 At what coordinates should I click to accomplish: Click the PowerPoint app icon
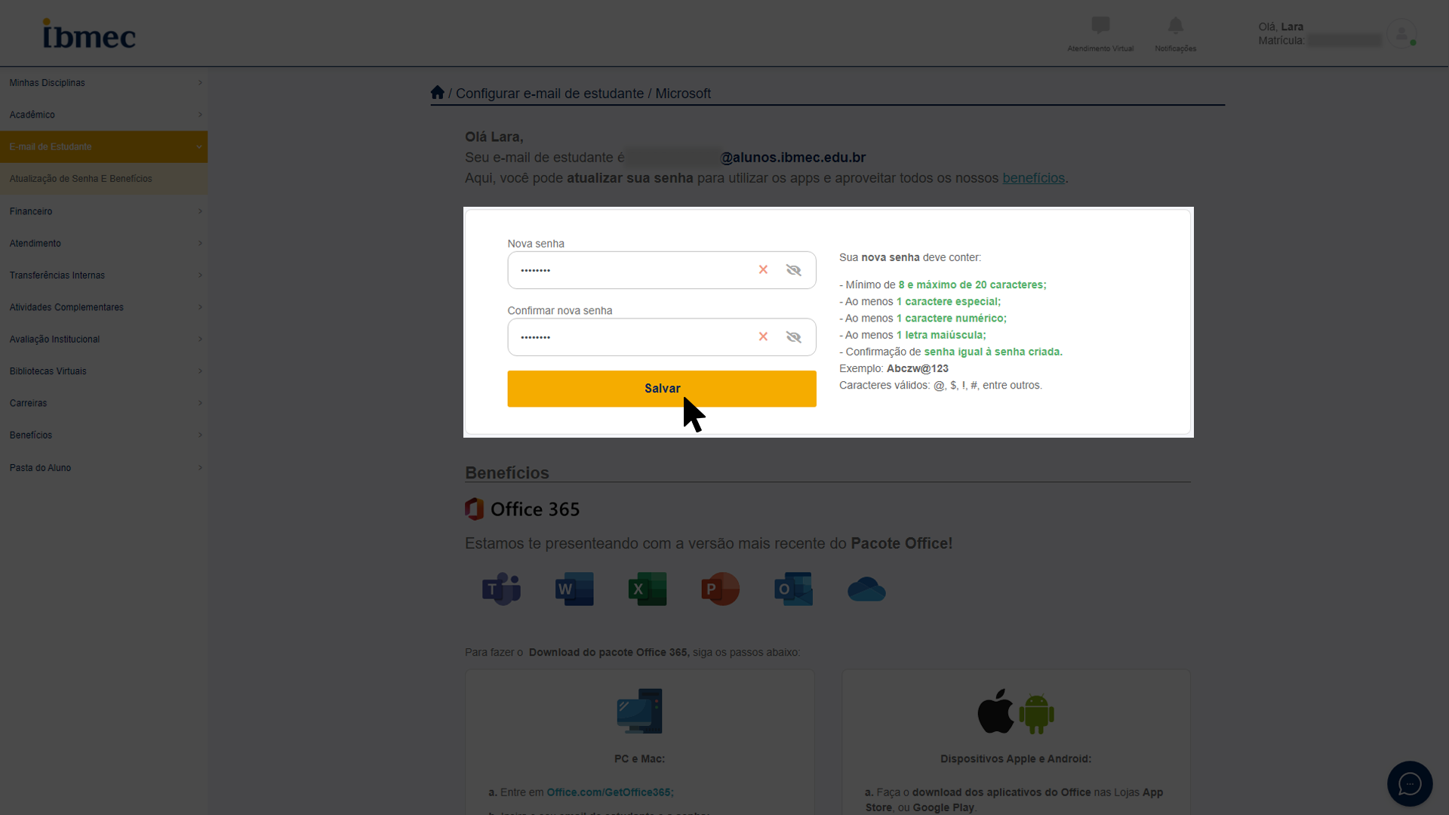(720, 589)
